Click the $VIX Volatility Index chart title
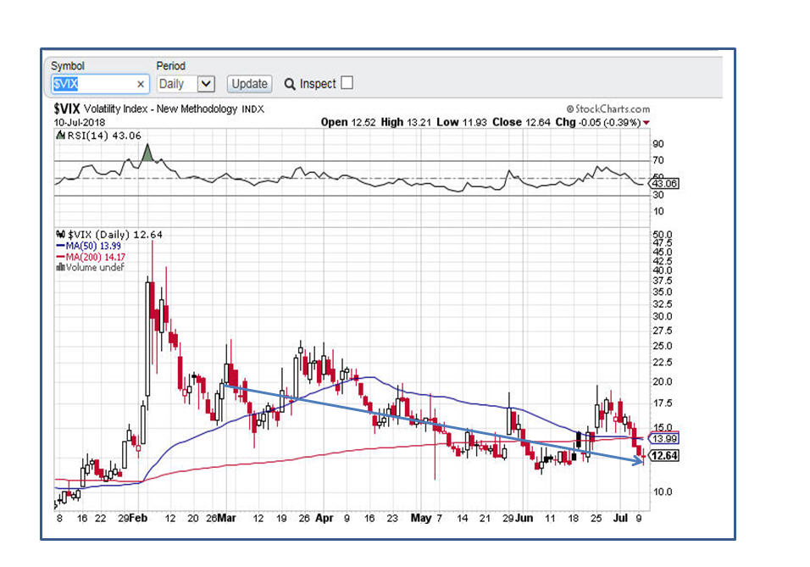Screen dimensions: 810x567 (x=158, y=109)
